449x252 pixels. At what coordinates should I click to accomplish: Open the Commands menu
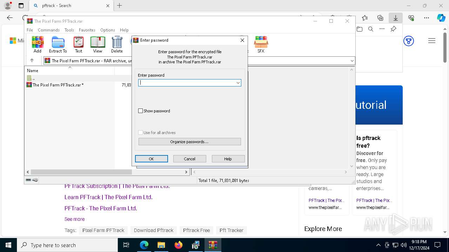click(x=49, y=30)
